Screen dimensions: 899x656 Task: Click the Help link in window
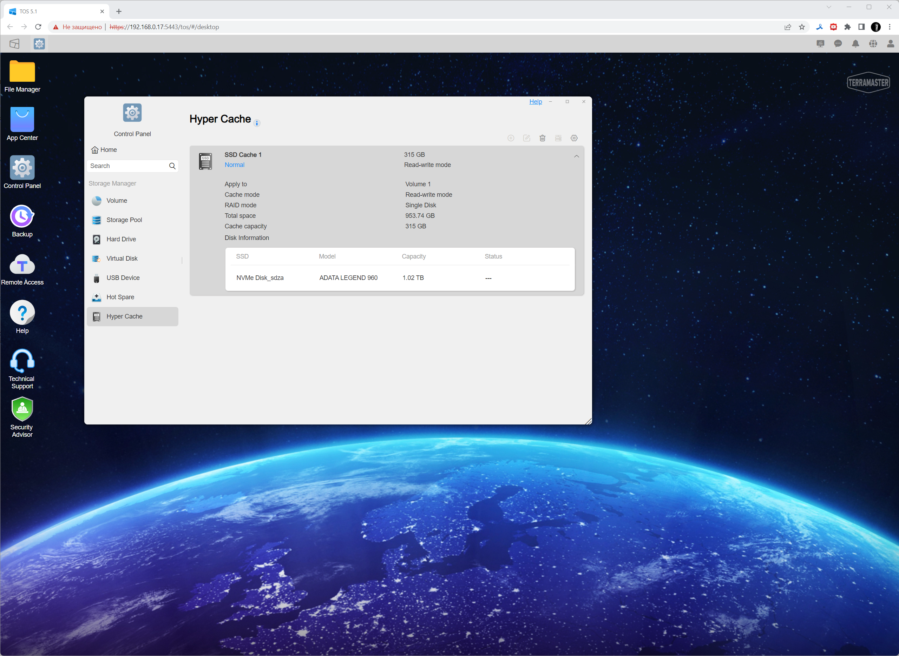pos(535,102)
